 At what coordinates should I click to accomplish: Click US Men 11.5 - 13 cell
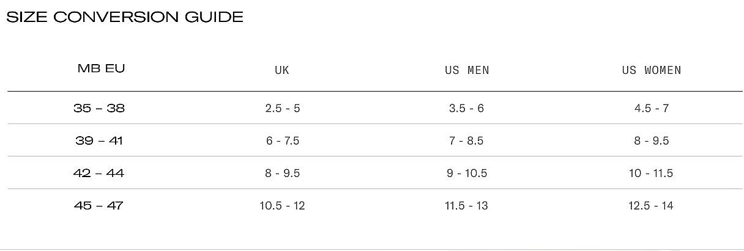pos(466,206)
